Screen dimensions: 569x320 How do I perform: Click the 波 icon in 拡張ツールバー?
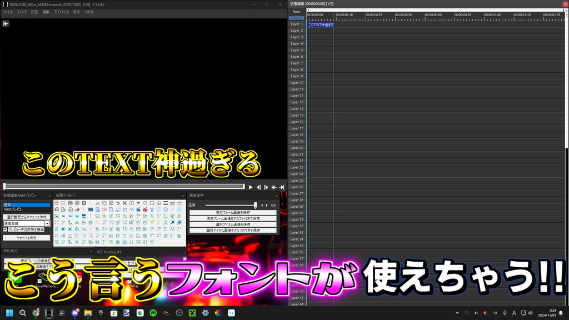coord(166,236)
